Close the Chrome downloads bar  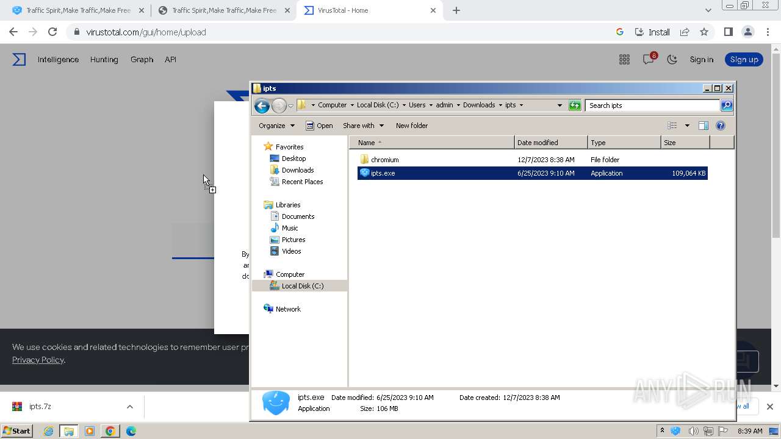[x=769, y=407]
